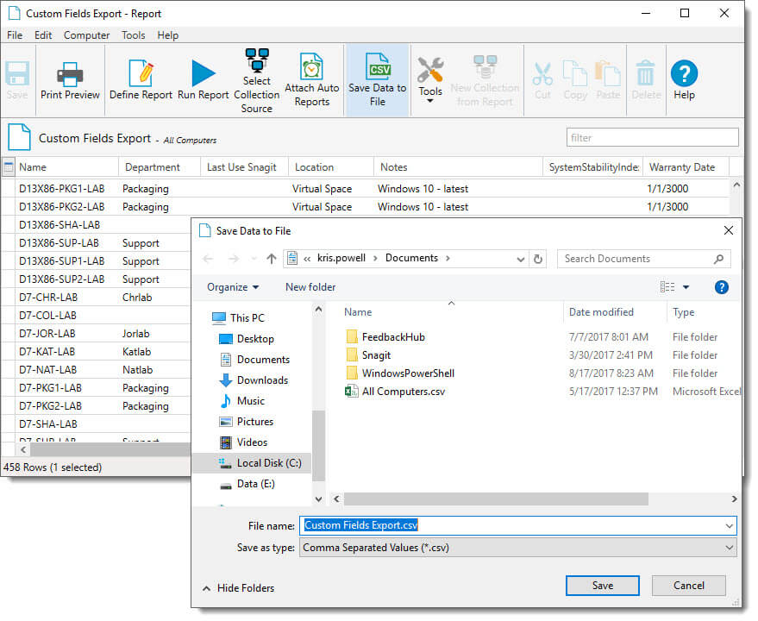Image resolution: width=758 pixels, height=621 pixels.
Task: Sort report by Department column
Action: pyautogui.click(x=153, y=167)
